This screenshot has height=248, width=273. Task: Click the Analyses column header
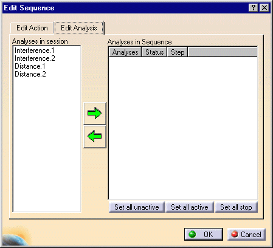coord(125,52)
